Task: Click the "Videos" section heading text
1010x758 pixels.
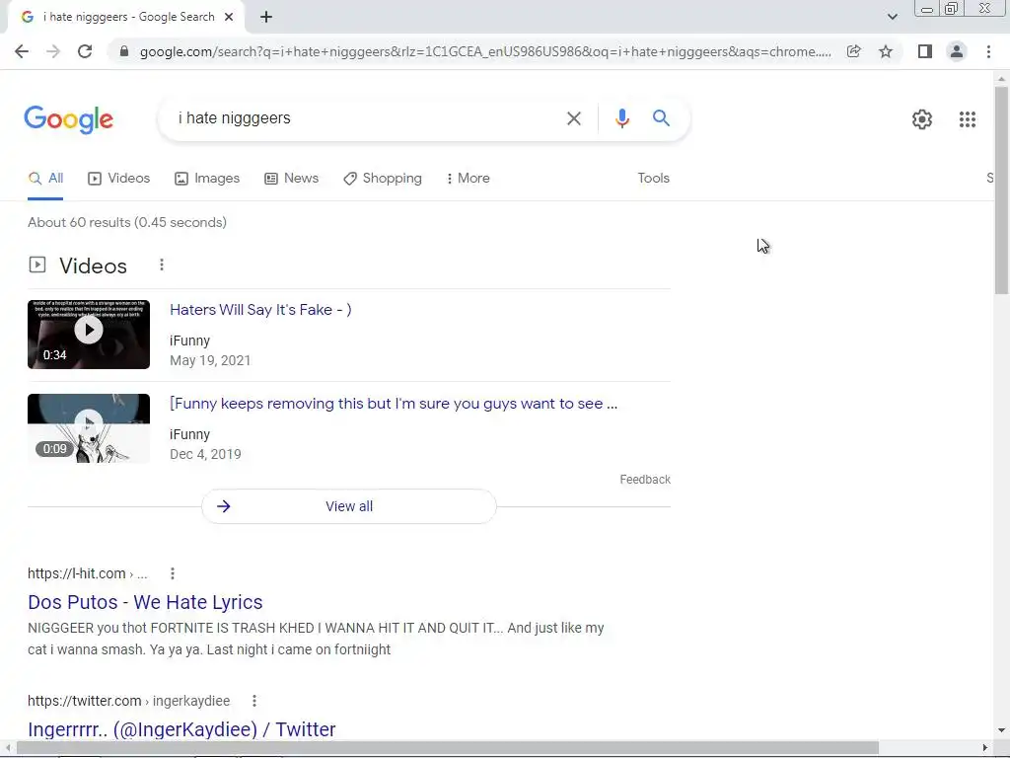Action: point(94,266)
